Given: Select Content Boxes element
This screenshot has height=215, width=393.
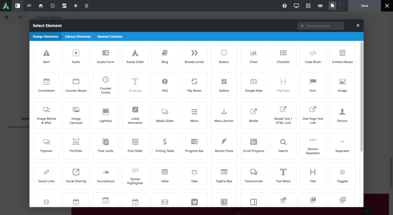Looking at the screenshot, I should (x=342, y=57).
